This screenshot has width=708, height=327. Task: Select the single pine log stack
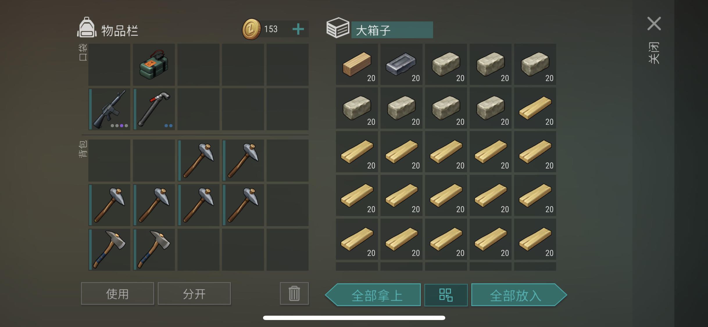[x=357, y=65]
